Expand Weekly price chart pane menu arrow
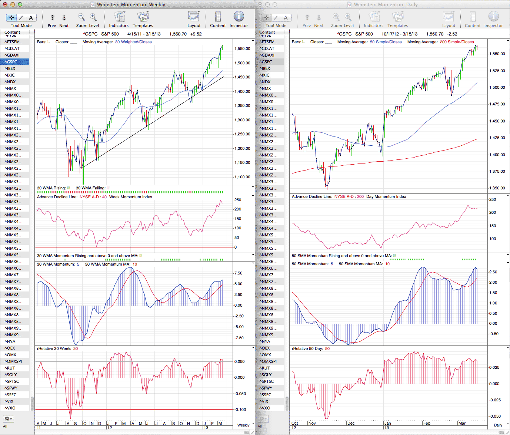The width and height of the screenshot is (510, 435). [x=253, y=41]
